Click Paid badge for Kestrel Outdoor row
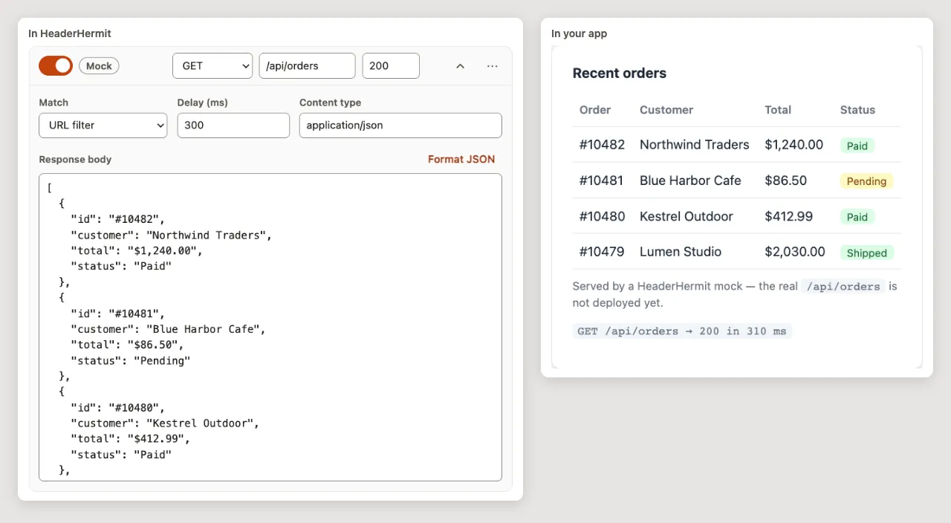Viewport: 951px width, 523px height. tap(857, 217)
